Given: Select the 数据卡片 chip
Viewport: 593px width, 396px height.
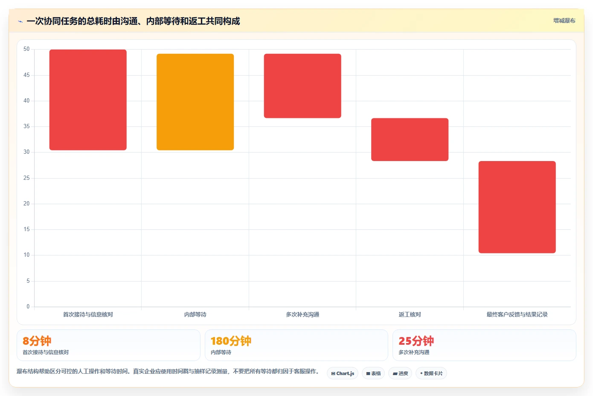Looking at the screenshot, I should [x=431, y=373].
